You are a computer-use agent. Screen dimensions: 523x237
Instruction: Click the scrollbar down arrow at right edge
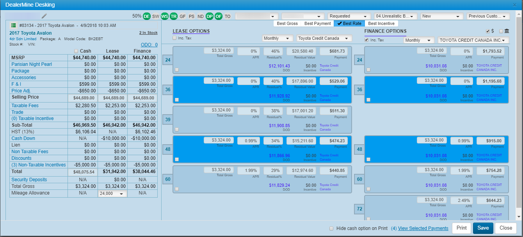[519, 217]
